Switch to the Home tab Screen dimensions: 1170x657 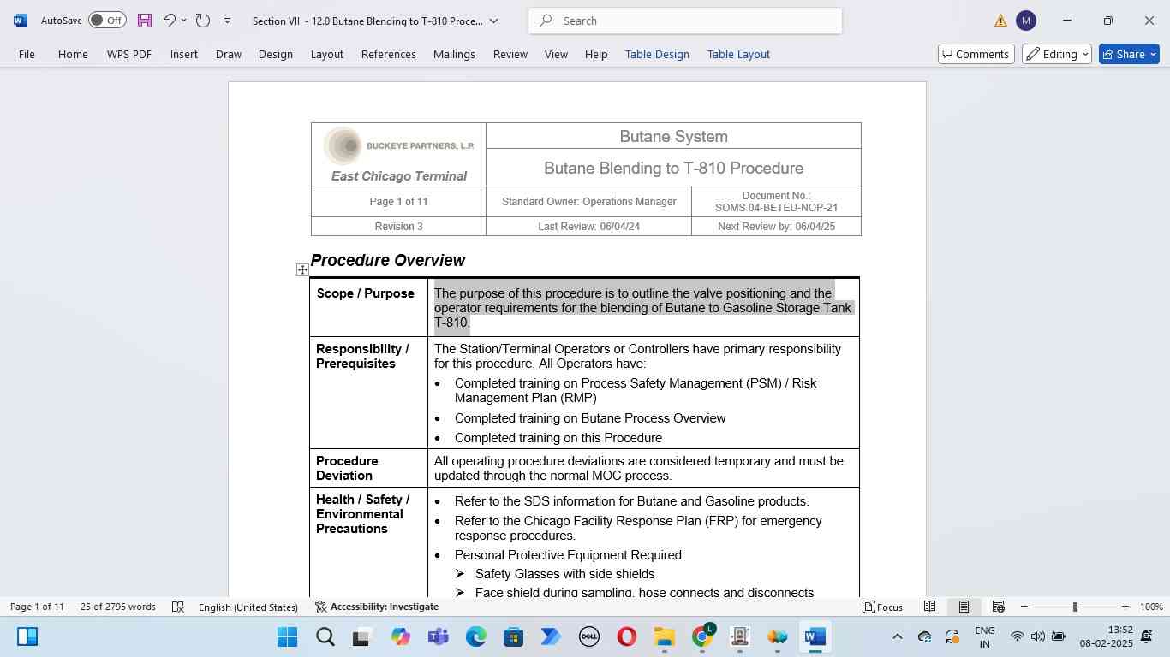coord(73,54)
